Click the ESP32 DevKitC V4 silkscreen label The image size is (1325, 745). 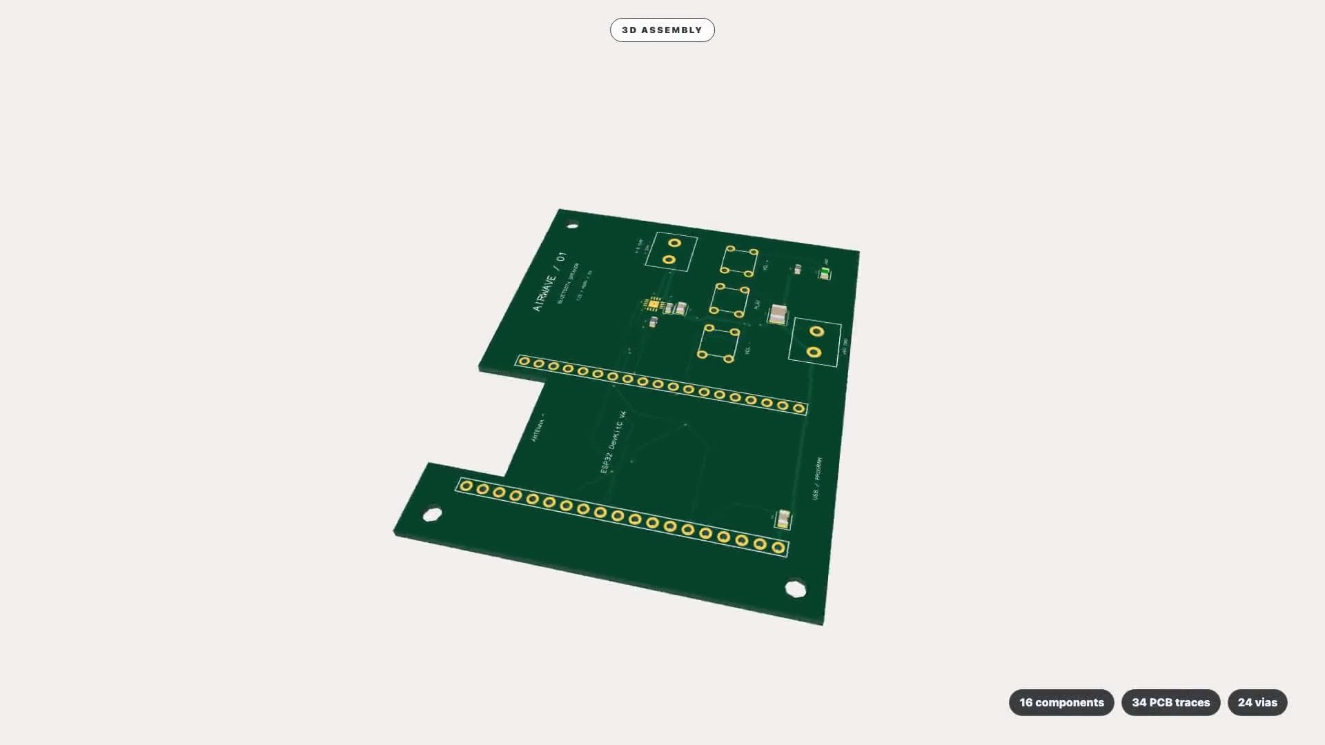[614, 441]
